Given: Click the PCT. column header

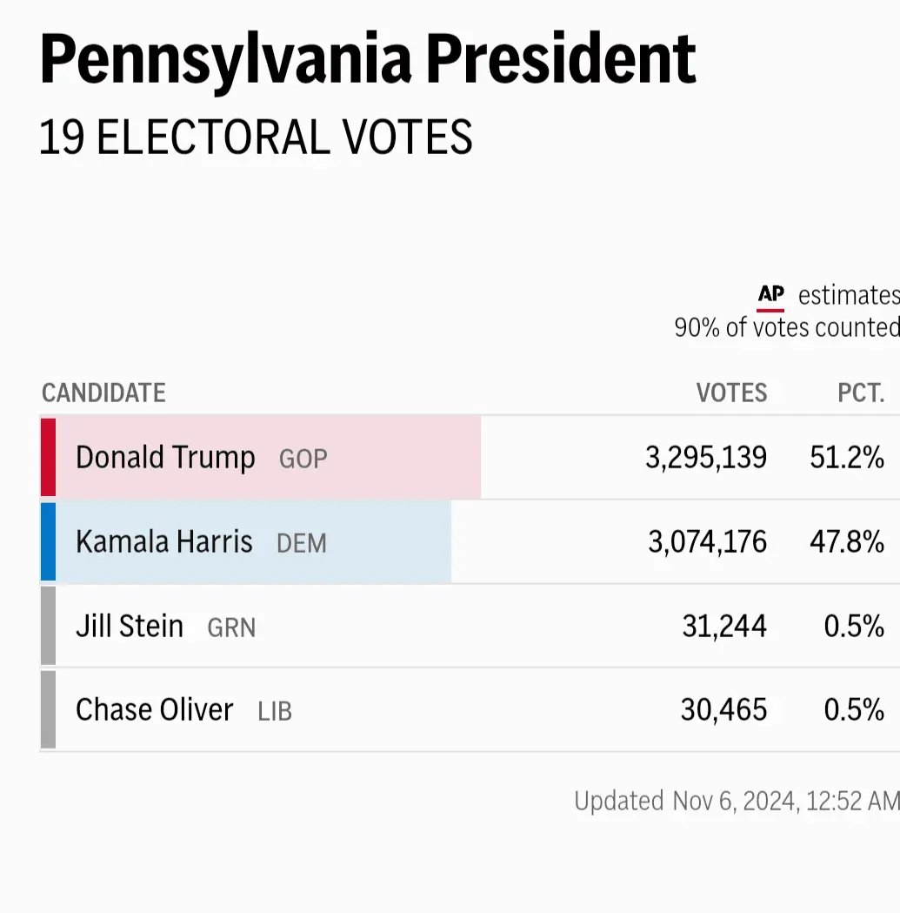Looking at the screenshot, I should [x=861, y=393].
